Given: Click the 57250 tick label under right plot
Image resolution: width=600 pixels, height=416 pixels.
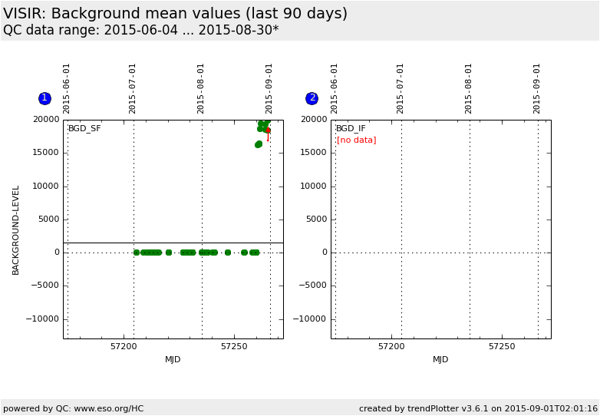Looking at the screenshot, I should tap(502, 347).
